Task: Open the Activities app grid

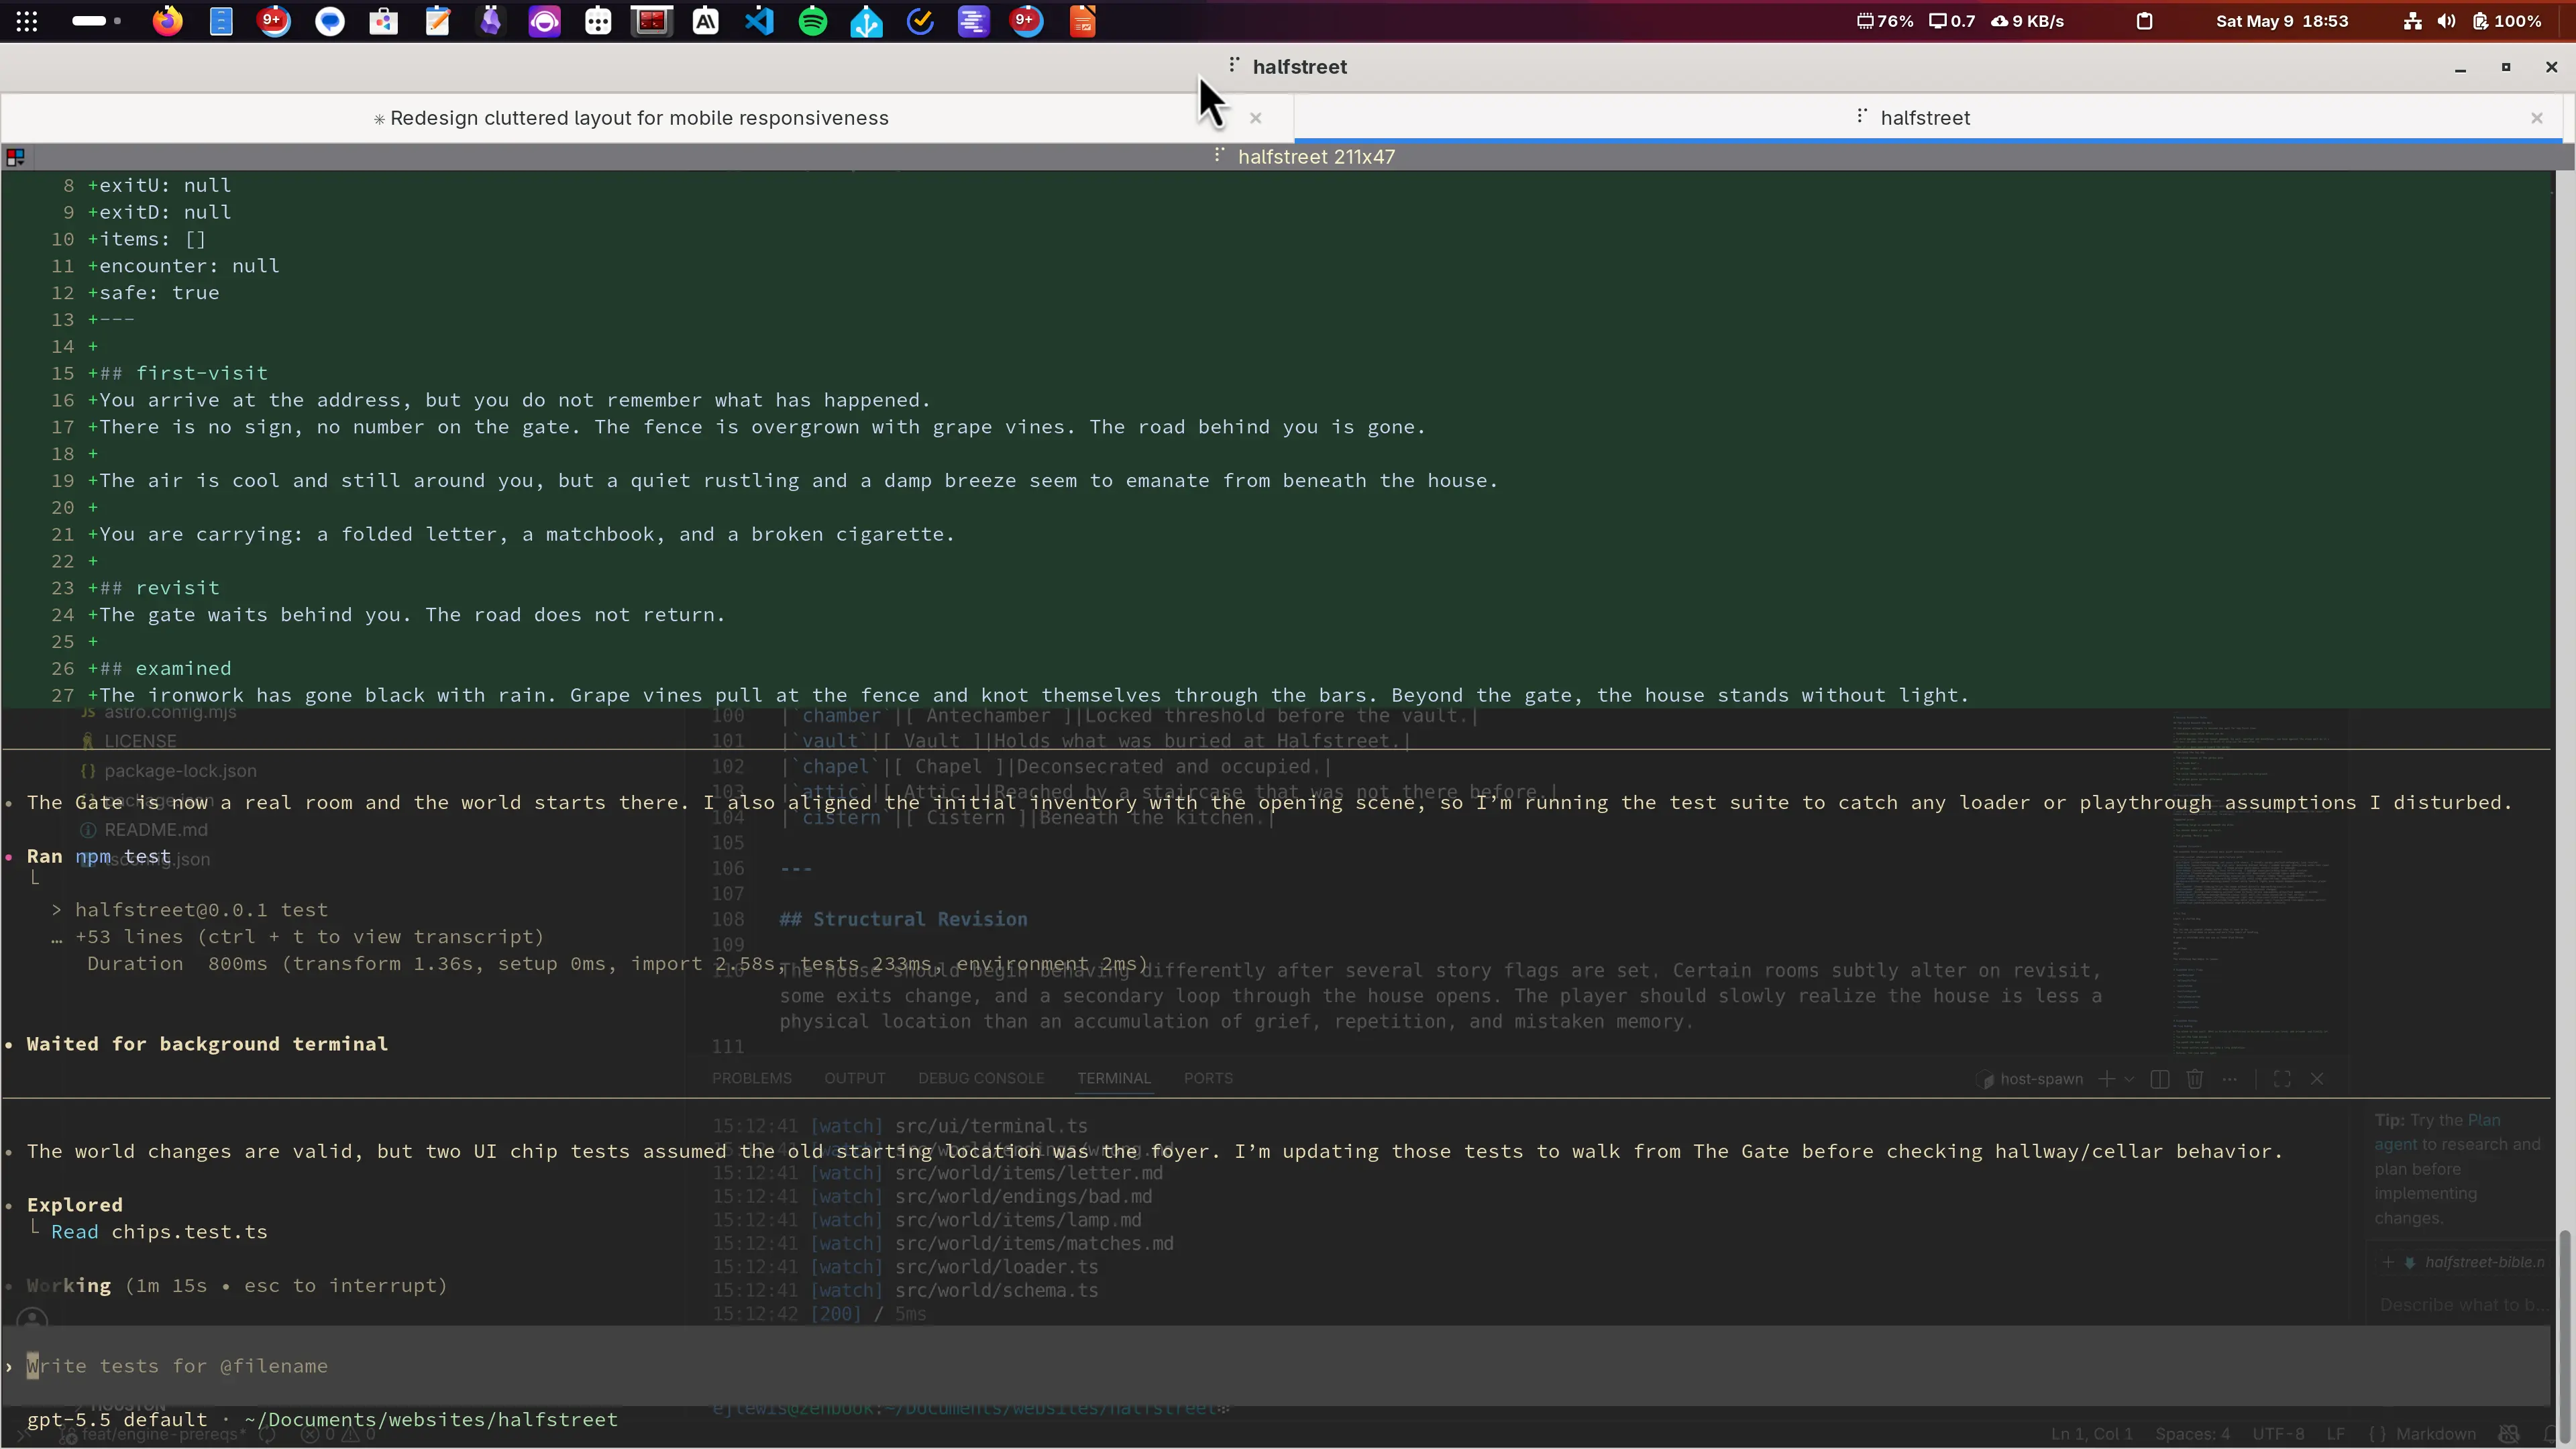Action: 27,21
